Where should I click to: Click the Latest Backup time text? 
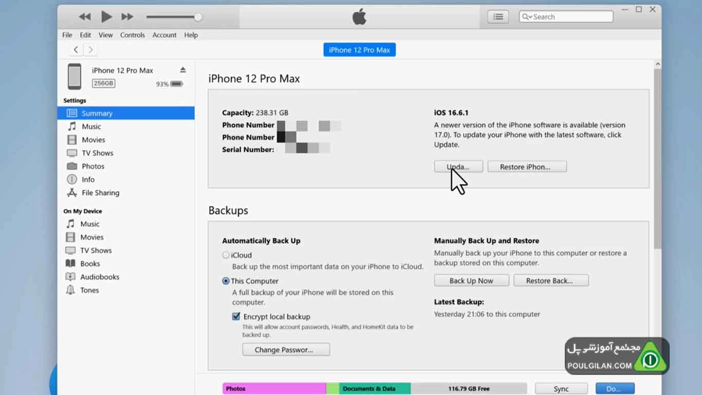click(x=487, y=314)
